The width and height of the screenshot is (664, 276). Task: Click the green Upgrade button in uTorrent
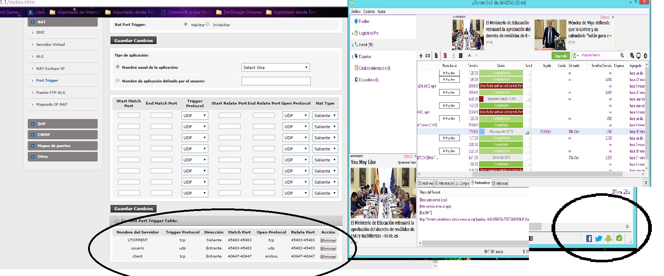coord(561,56)
